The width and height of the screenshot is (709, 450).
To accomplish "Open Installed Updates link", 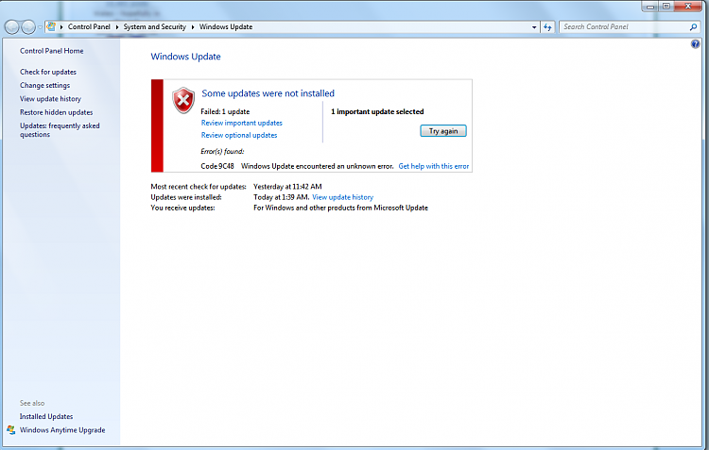I will tap(46, 417).
